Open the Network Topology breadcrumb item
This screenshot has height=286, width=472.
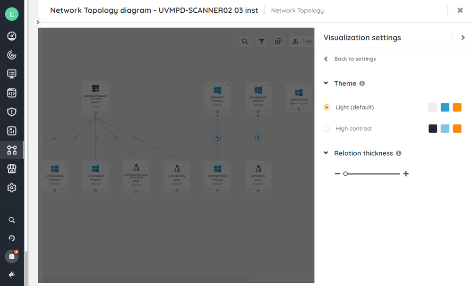[x=297, y=10]
